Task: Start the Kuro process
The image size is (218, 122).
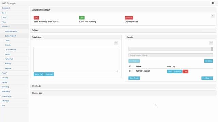Action: pos(82,18)
